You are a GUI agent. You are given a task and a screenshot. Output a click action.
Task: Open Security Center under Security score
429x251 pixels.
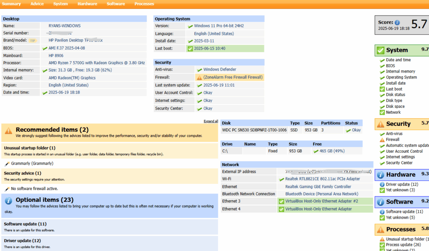click(x=399, y=163)
